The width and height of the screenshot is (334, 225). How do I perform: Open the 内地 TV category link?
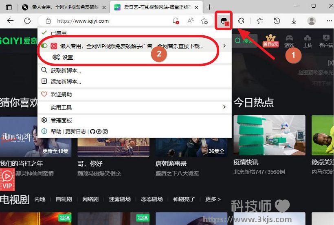pos(40,199)
